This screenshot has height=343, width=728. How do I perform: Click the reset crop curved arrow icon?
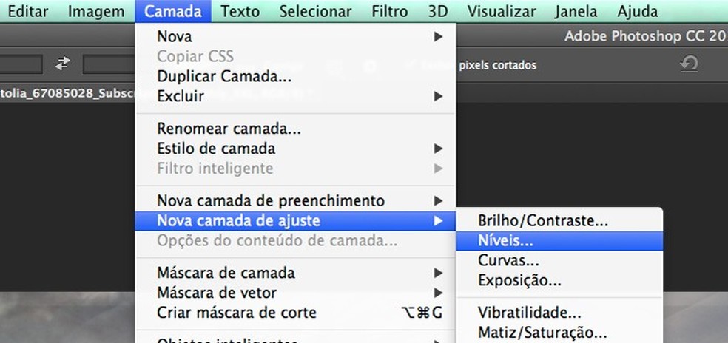pos(689,65)
